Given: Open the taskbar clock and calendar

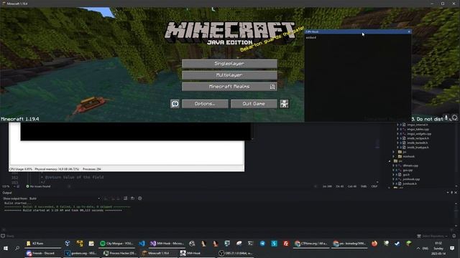Looking at the screenshot, I should [438, 249].
